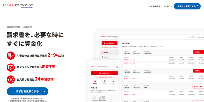The image size is (204, 102).
Task: Click the 1,200,000円 purchase amount
Action: (172, 63)
